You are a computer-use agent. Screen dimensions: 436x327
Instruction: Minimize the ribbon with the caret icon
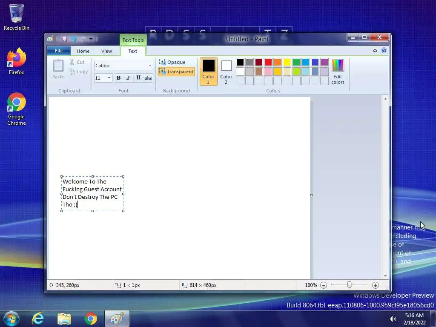coord(375,51)
